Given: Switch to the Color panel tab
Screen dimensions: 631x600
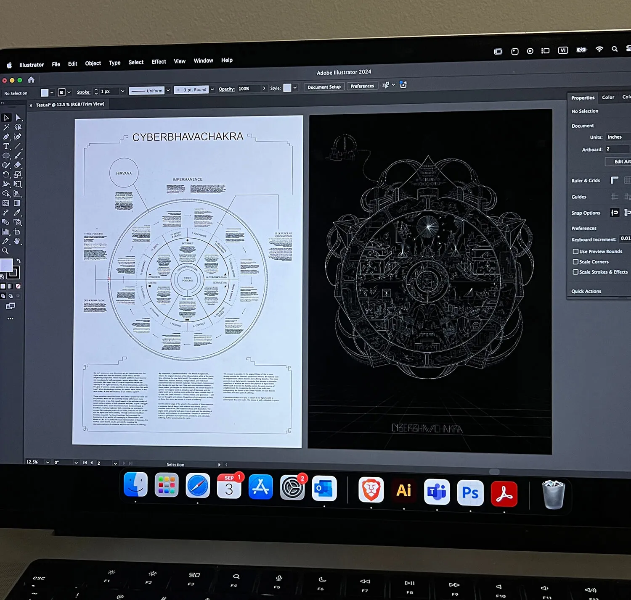Looking at the screenshot, I should tap(608, 97).
